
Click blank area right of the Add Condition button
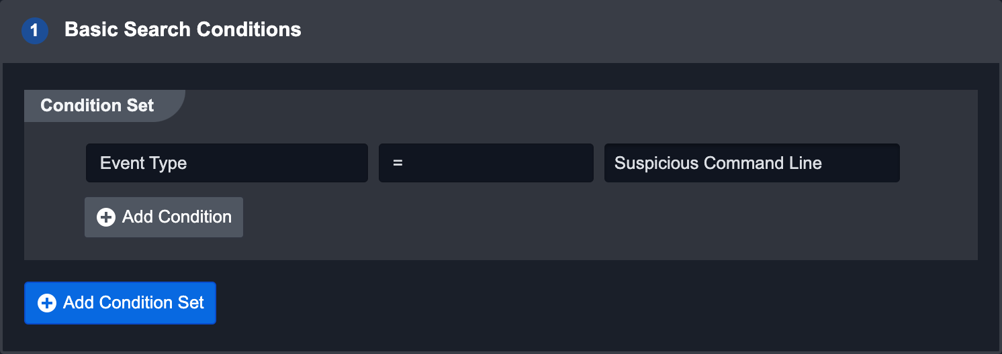(x=537, y=217)
